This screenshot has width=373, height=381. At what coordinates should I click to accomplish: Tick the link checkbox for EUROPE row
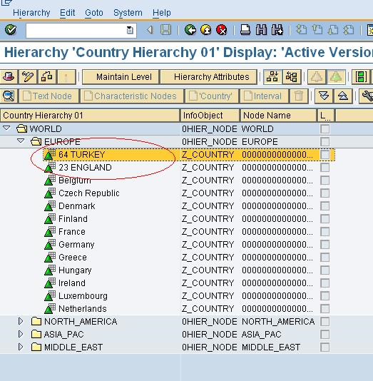point(325,142)
